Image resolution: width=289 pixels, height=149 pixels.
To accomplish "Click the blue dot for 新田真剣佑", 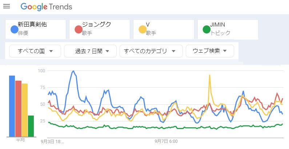I will click(x=14, y=29).
